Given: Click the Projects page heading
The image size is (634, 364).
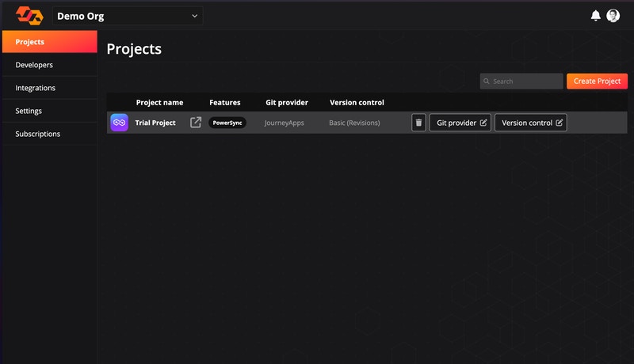Looking at the screenshot, I should pyautogui.click(x=134, y=49).
